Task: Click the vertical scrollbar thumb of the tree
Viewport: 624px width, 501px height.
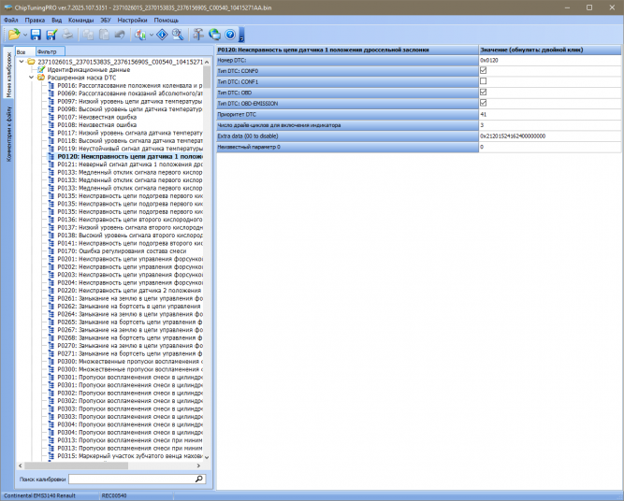Action: 207,77
